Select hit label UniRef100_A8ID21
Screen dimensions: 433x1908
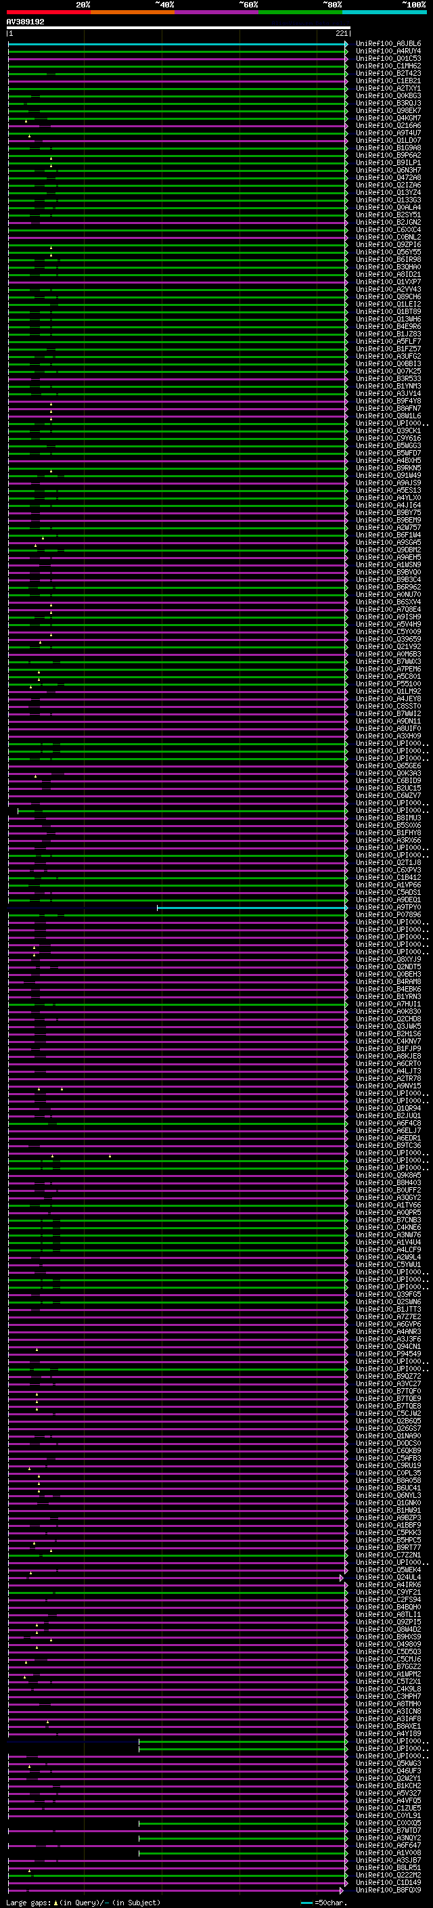coord(388,274)
